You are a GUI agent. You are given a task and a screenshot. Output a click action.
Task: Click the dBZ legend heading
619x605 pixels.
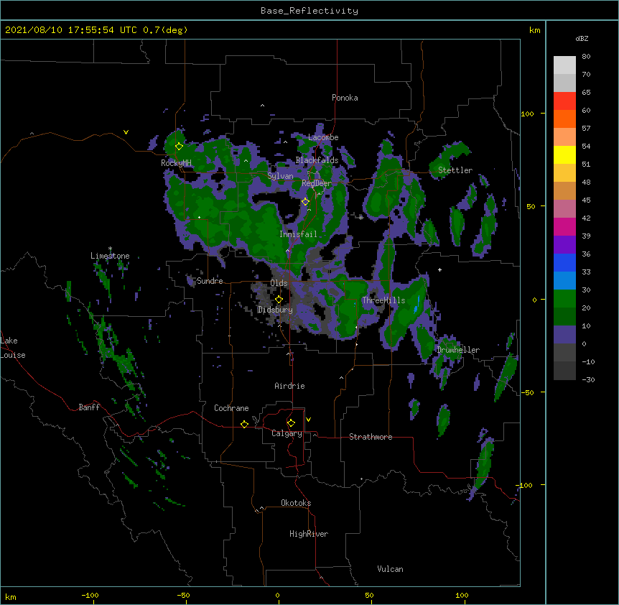point(582,39)
